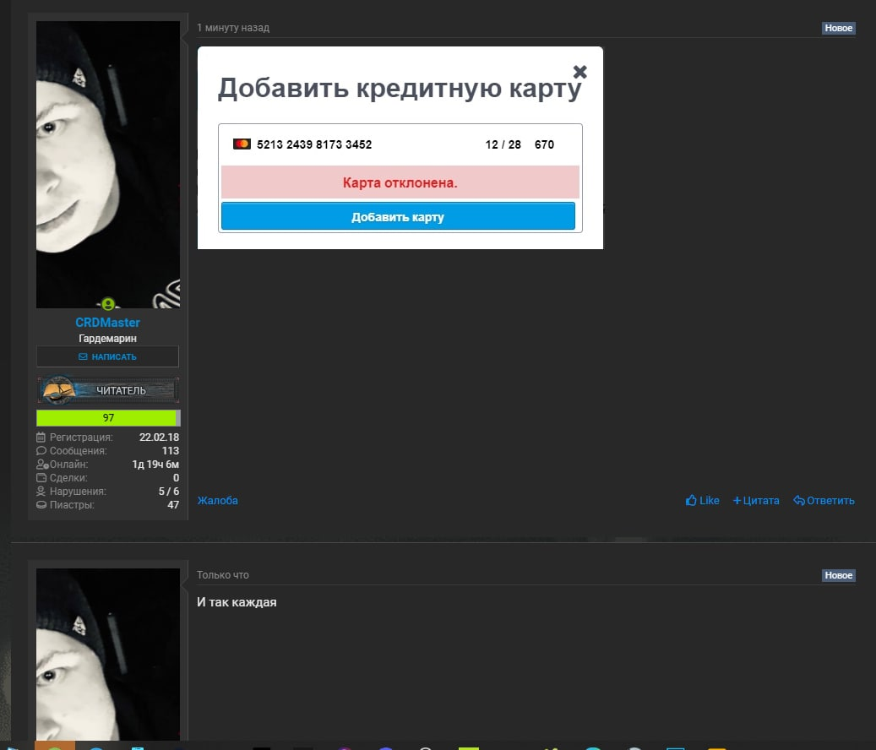Image resolution: width=876 pixels, height=750 pixels.
Task: Open the CRDMaster profile link
Action: point(108,323)
